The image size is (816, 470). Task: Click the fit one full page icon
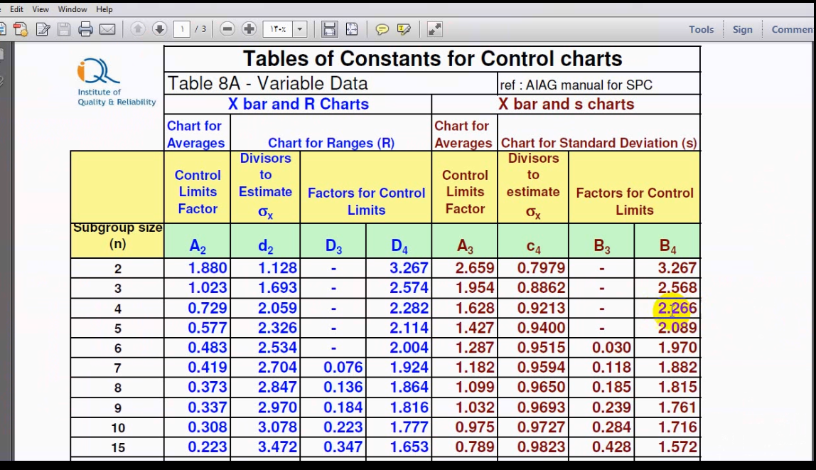pyautogui.click(x=352, y=29)
